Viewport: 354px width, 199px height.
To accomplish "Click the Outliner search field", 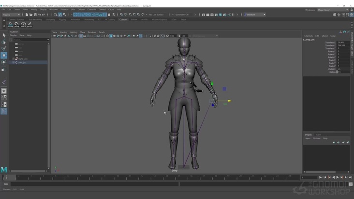I will (30, 40).
